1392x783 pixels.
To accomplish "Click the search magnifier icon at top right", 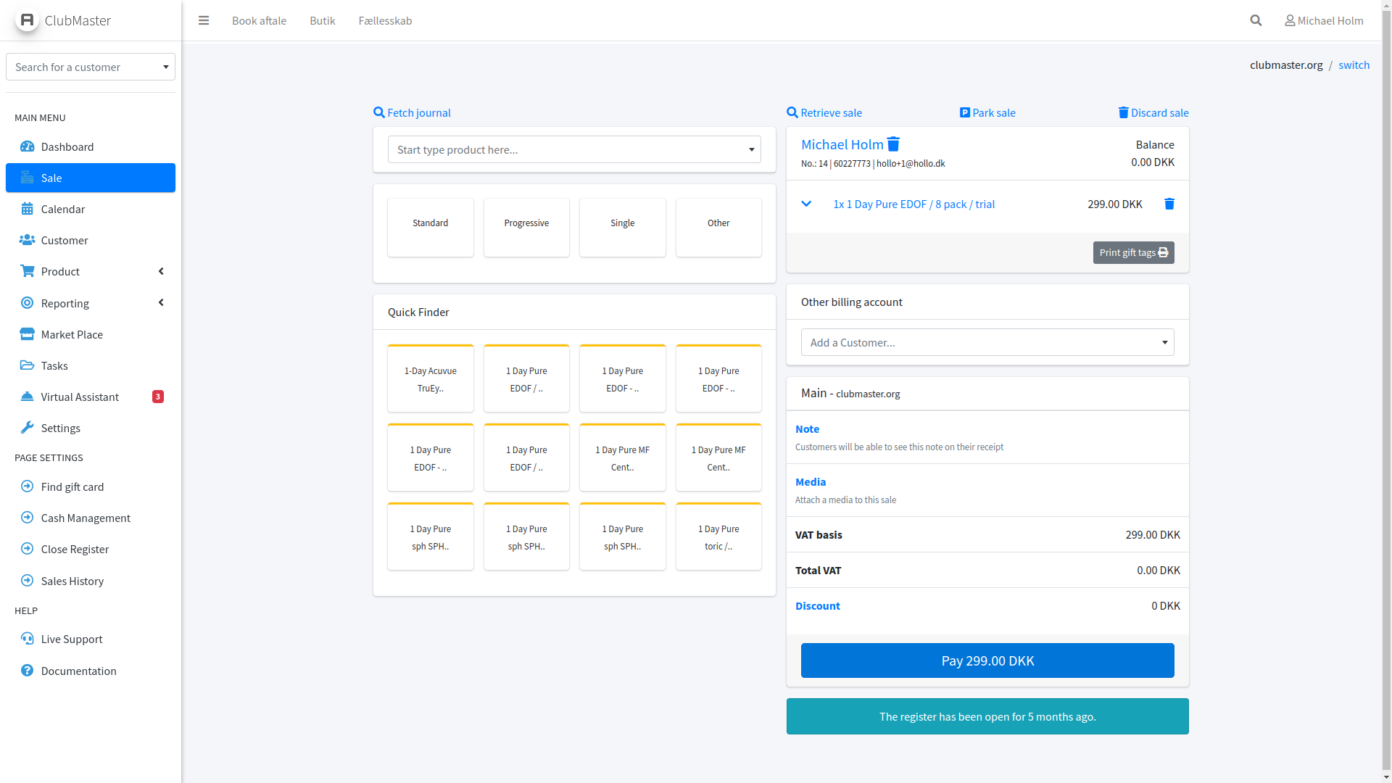I will (x=1256, y=20).
